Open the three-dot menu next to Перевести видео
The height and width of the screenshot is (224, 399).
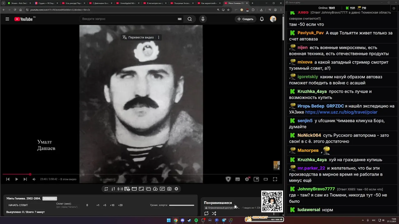159,37
